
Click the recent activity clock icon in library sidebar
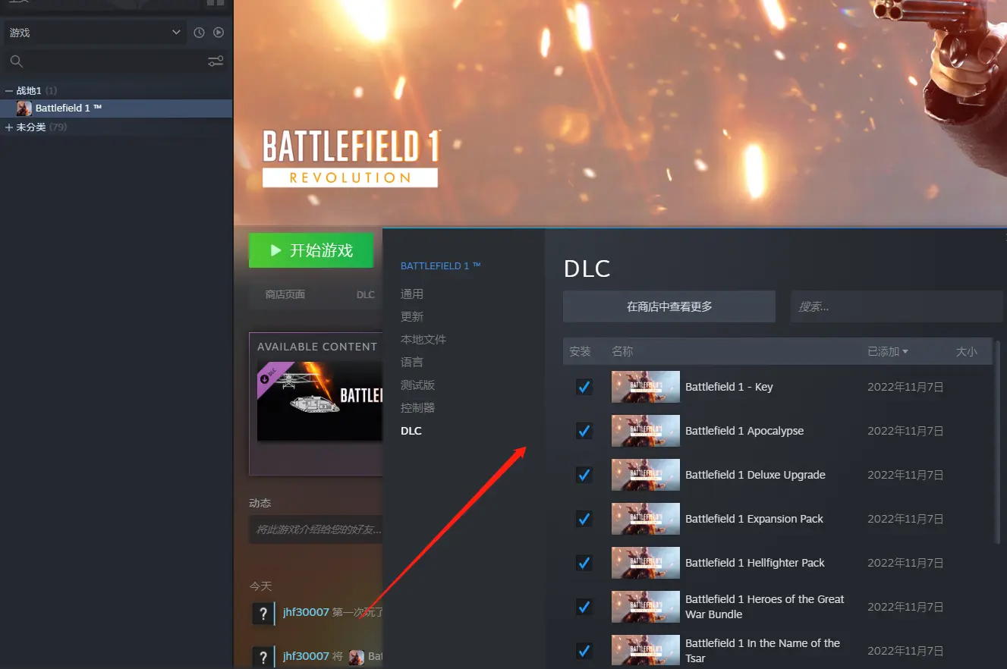point(199,33)
